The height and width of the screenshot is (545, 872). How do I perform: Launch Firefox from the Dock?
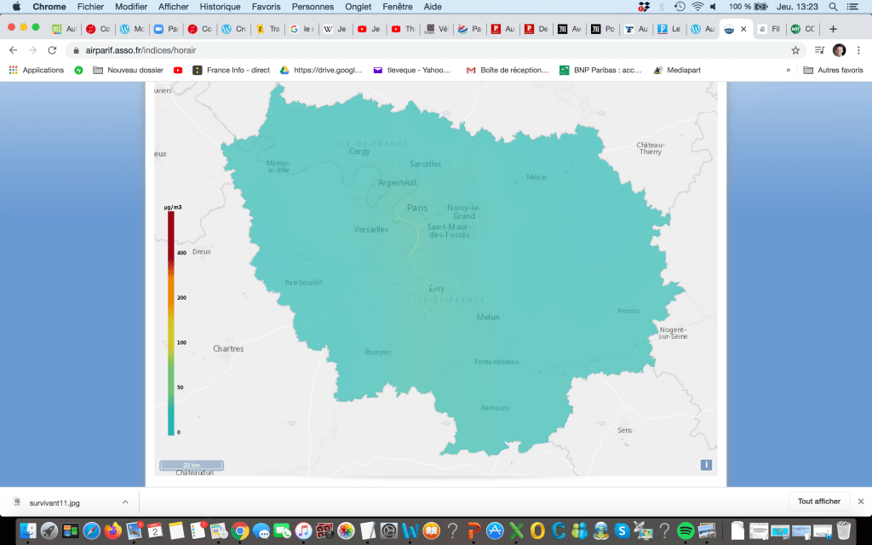(113, 531)
